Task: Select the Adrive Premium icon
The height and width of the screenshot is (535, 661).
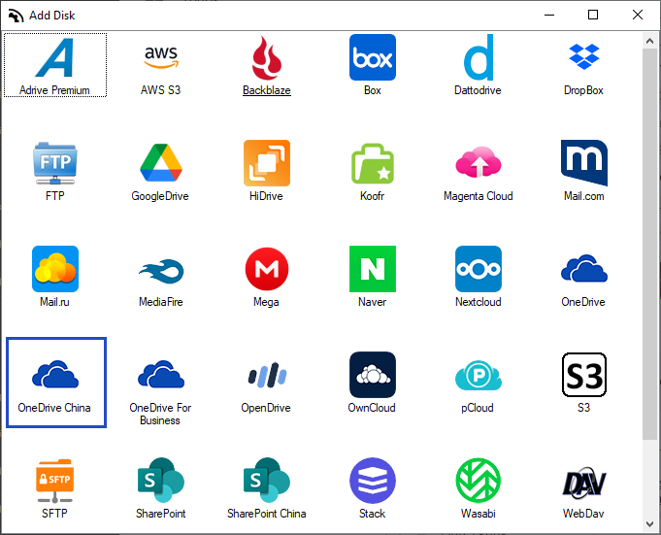Action: pos(54,57)
